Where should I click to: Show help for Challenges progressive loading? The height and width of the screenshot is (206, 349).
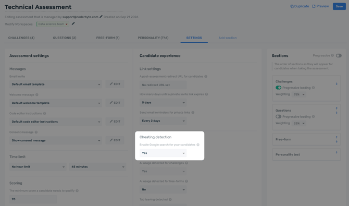pyautogui.click(x=314, y=88)
